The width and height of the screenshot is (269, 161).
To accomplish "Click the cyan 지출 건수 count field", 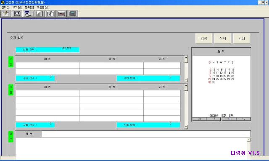I will 35,125.
